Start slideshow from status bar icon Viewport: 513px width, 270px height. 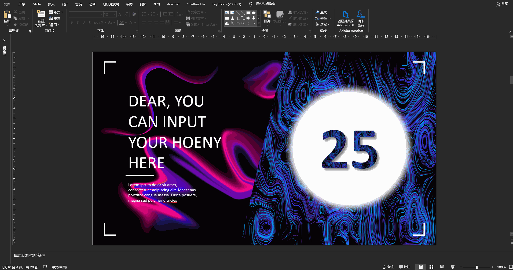click(453, 267)
